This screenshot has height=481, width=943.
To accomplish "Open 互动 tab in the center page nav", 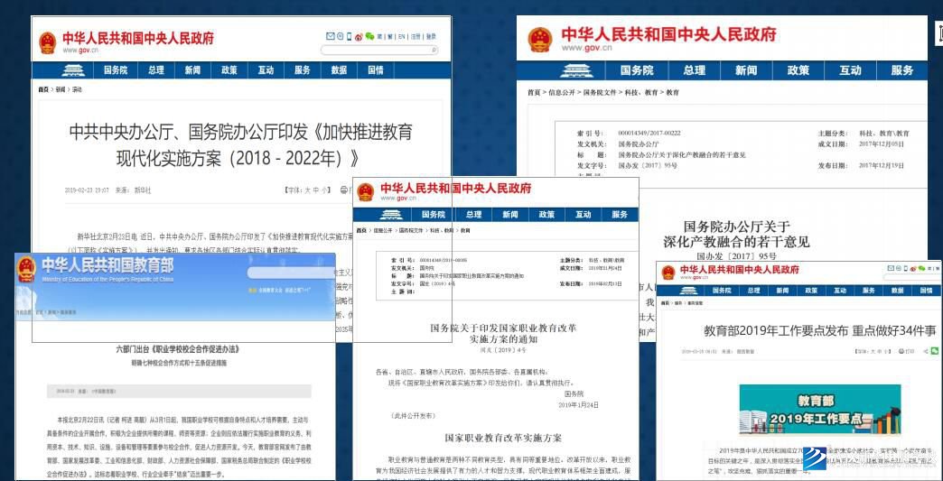I will point(583,215).
